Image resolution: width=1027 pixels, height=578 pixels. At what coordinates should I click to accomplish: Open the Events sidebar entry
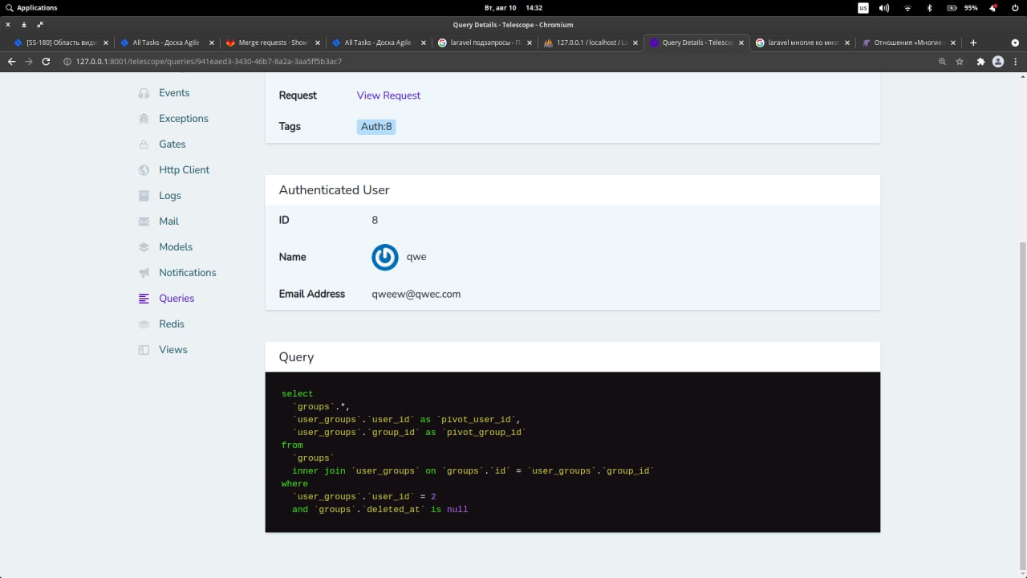[174, 93]
